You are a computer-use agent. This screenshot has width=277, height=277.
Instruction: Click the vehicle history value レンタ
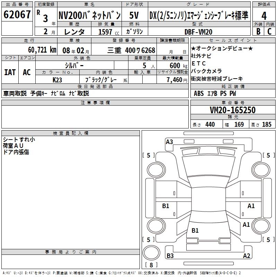tap(74, 32)
